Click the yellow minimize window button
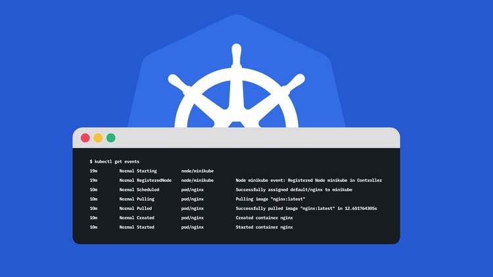Image resolution: width=493 pixels, height=277 pixels. (x=98, y=138)
